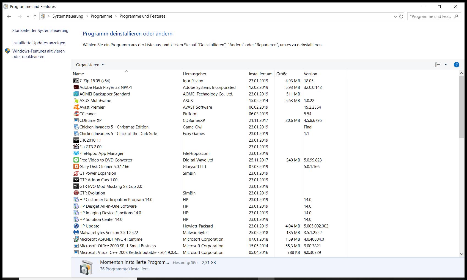Open help with the blue question mark
467x280 pixels.
click(x=456, y=65)
